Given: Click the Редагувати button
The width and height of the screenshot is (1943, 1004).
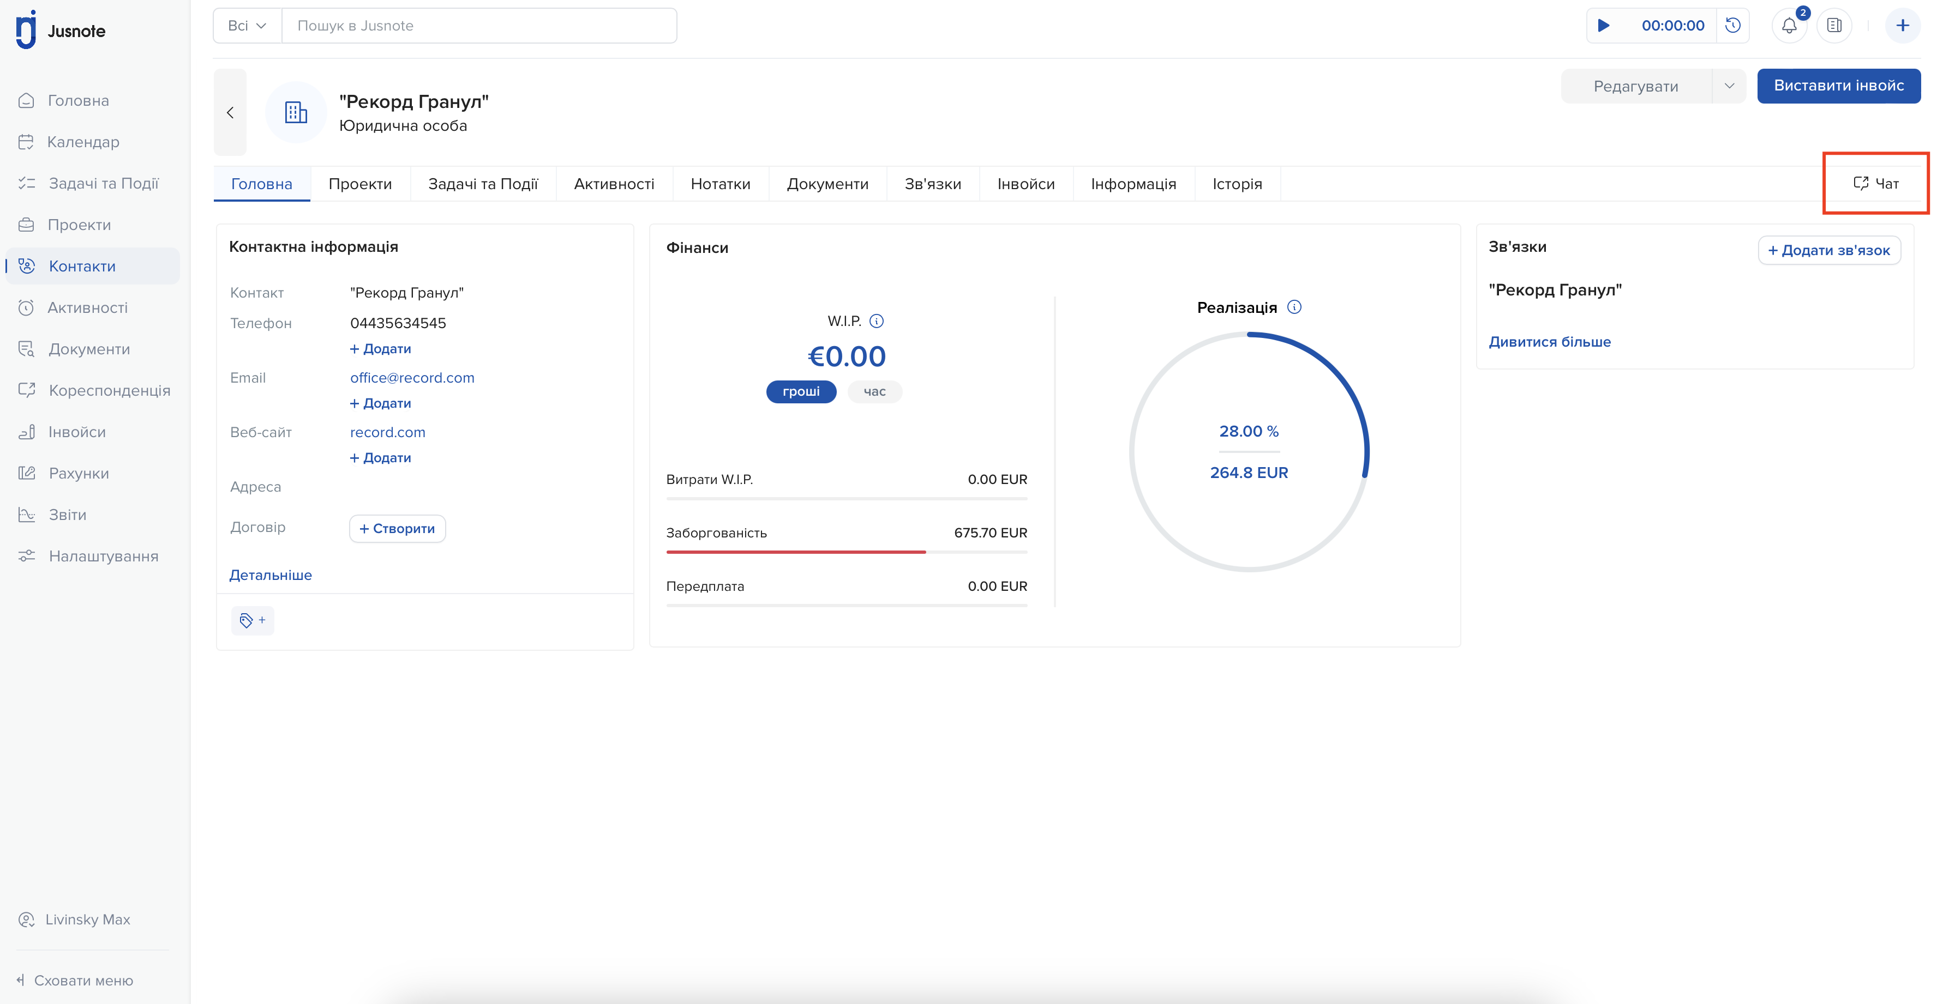Looking at the screenshot, I should pos(1636,86).
